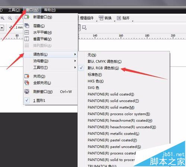Image resolution: width=186 pixels, height=167 pixels.
Task: Choose PANTONE(R) hexachrome(R) coated palette
Action: click(120, 121)
